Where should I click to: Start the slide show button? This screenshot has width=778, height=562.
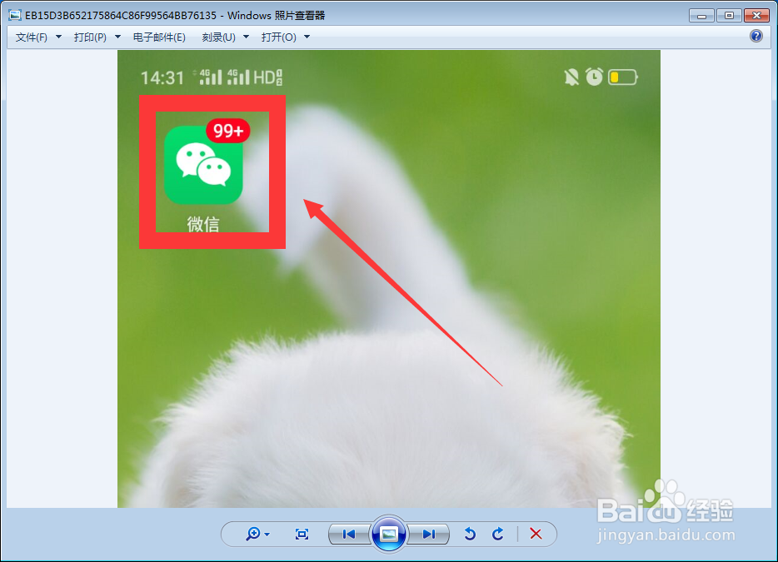pos(388,534)
